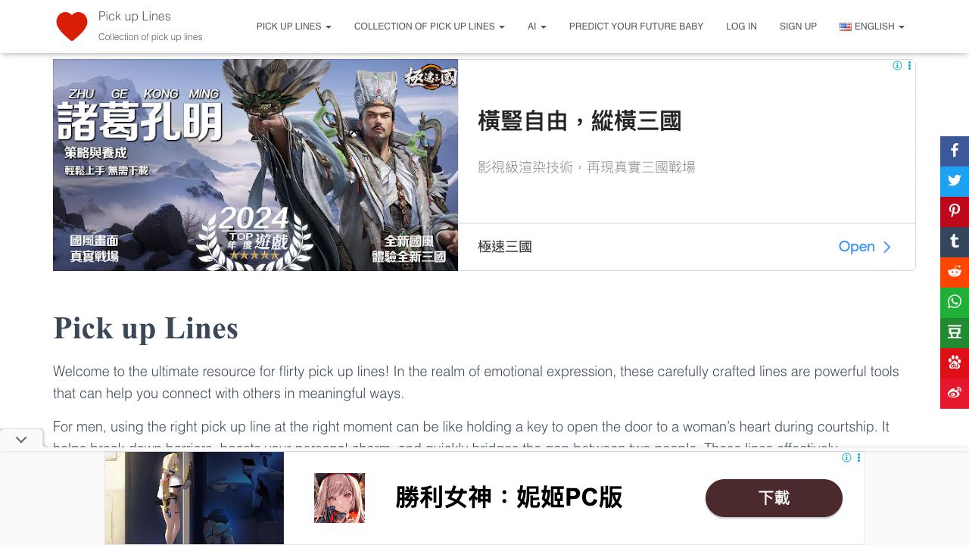This screenshot has width=969, height=545.
Task: Open PREDICT YOUR FUTURE BABY page
Action: tap(636, 26)
